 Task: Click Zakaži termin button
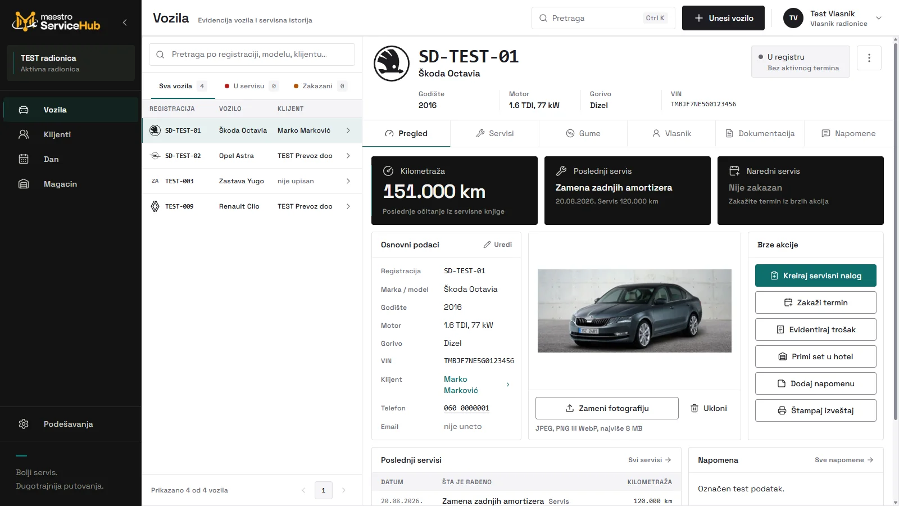coord(816,302)
